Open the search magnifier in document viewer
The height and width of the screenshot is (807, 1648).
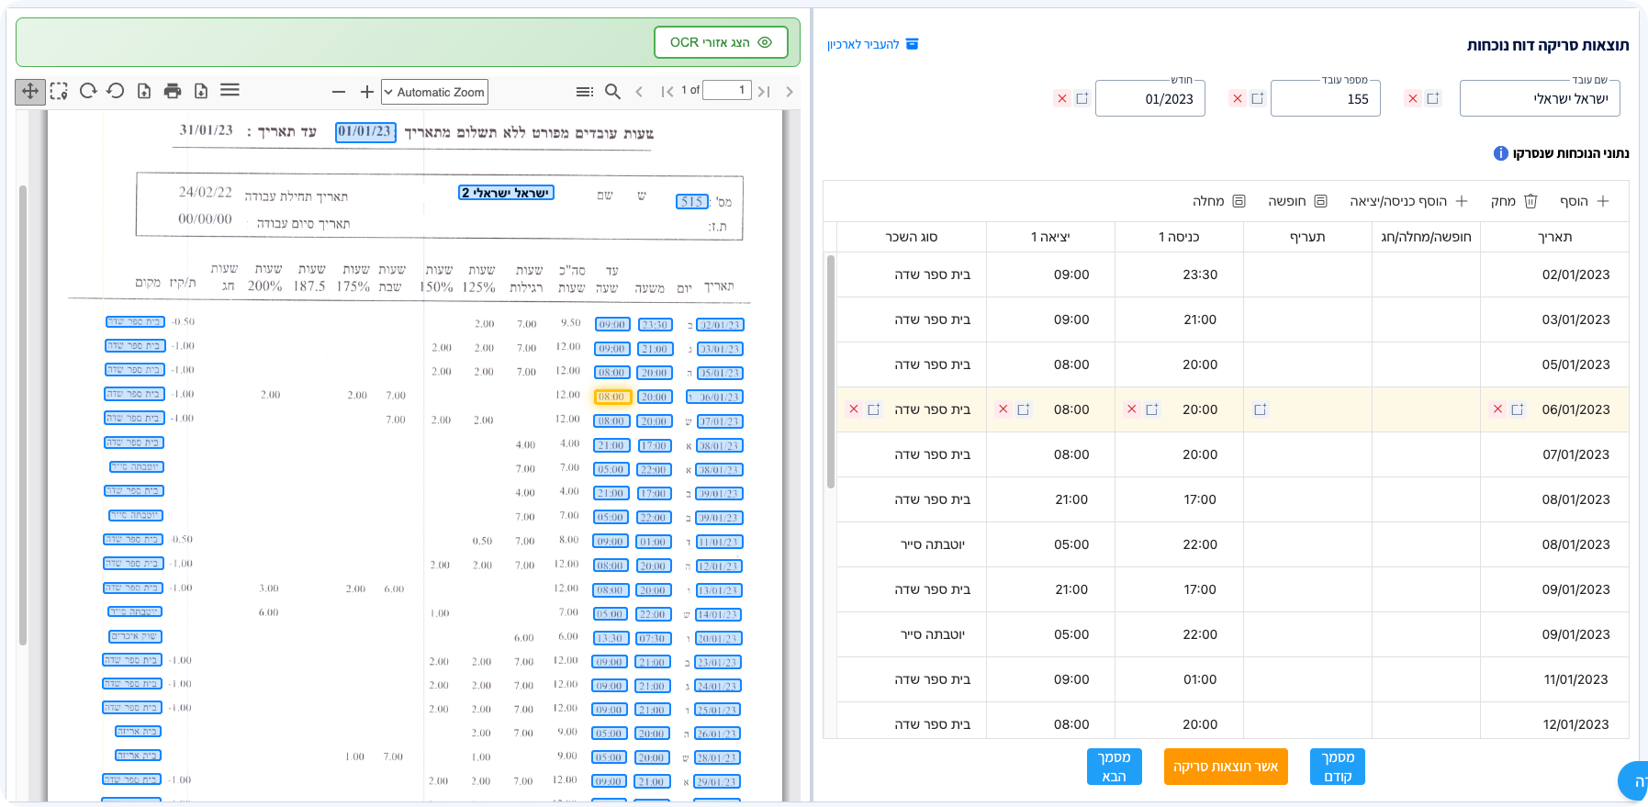click(612, 91)
